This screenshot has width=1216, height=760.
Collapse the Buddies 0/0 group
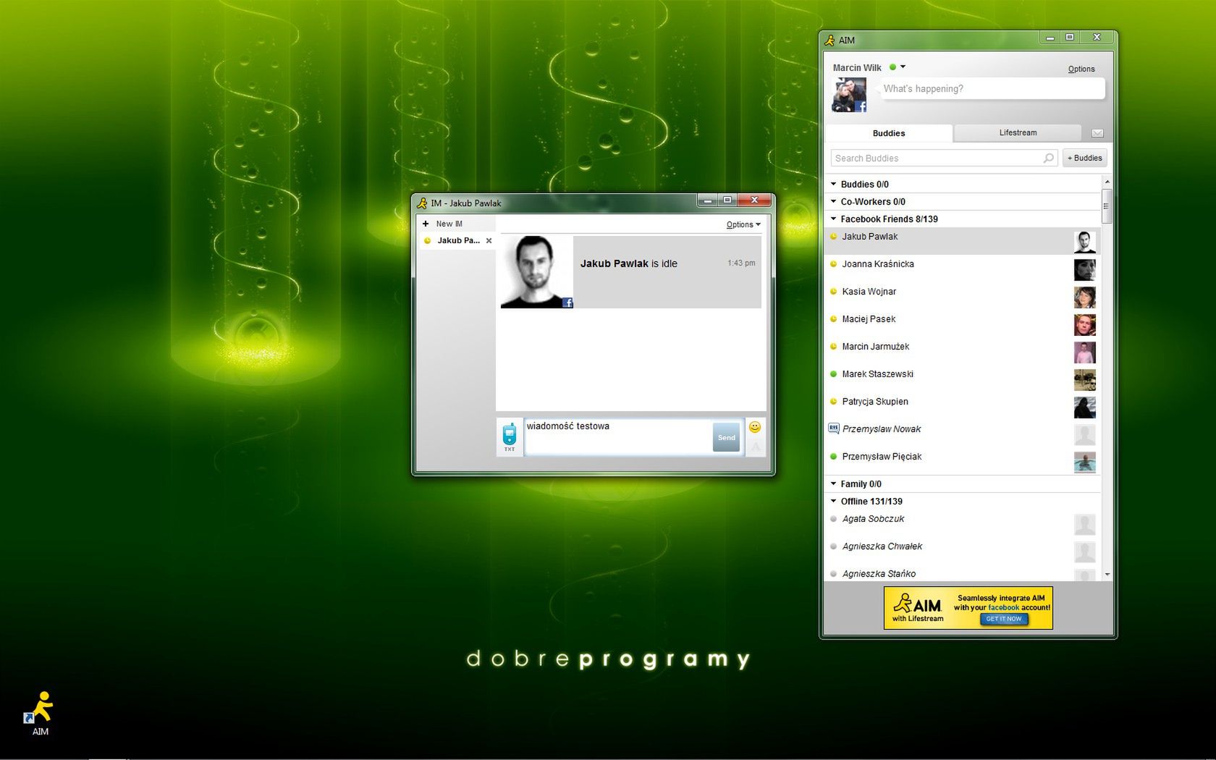click(833, 184)
